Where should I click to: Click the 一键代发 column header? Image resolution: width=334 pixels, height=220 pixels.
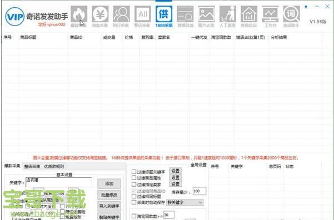coord(199,38)
